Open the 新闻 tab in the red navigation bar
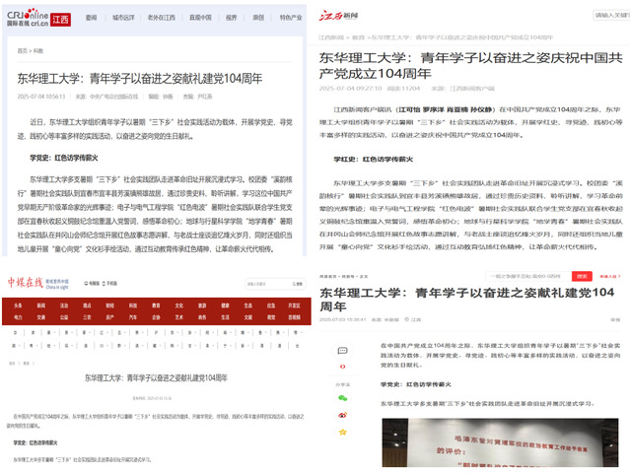The width and height of the screenshot is (630, 473). point(41,305)
